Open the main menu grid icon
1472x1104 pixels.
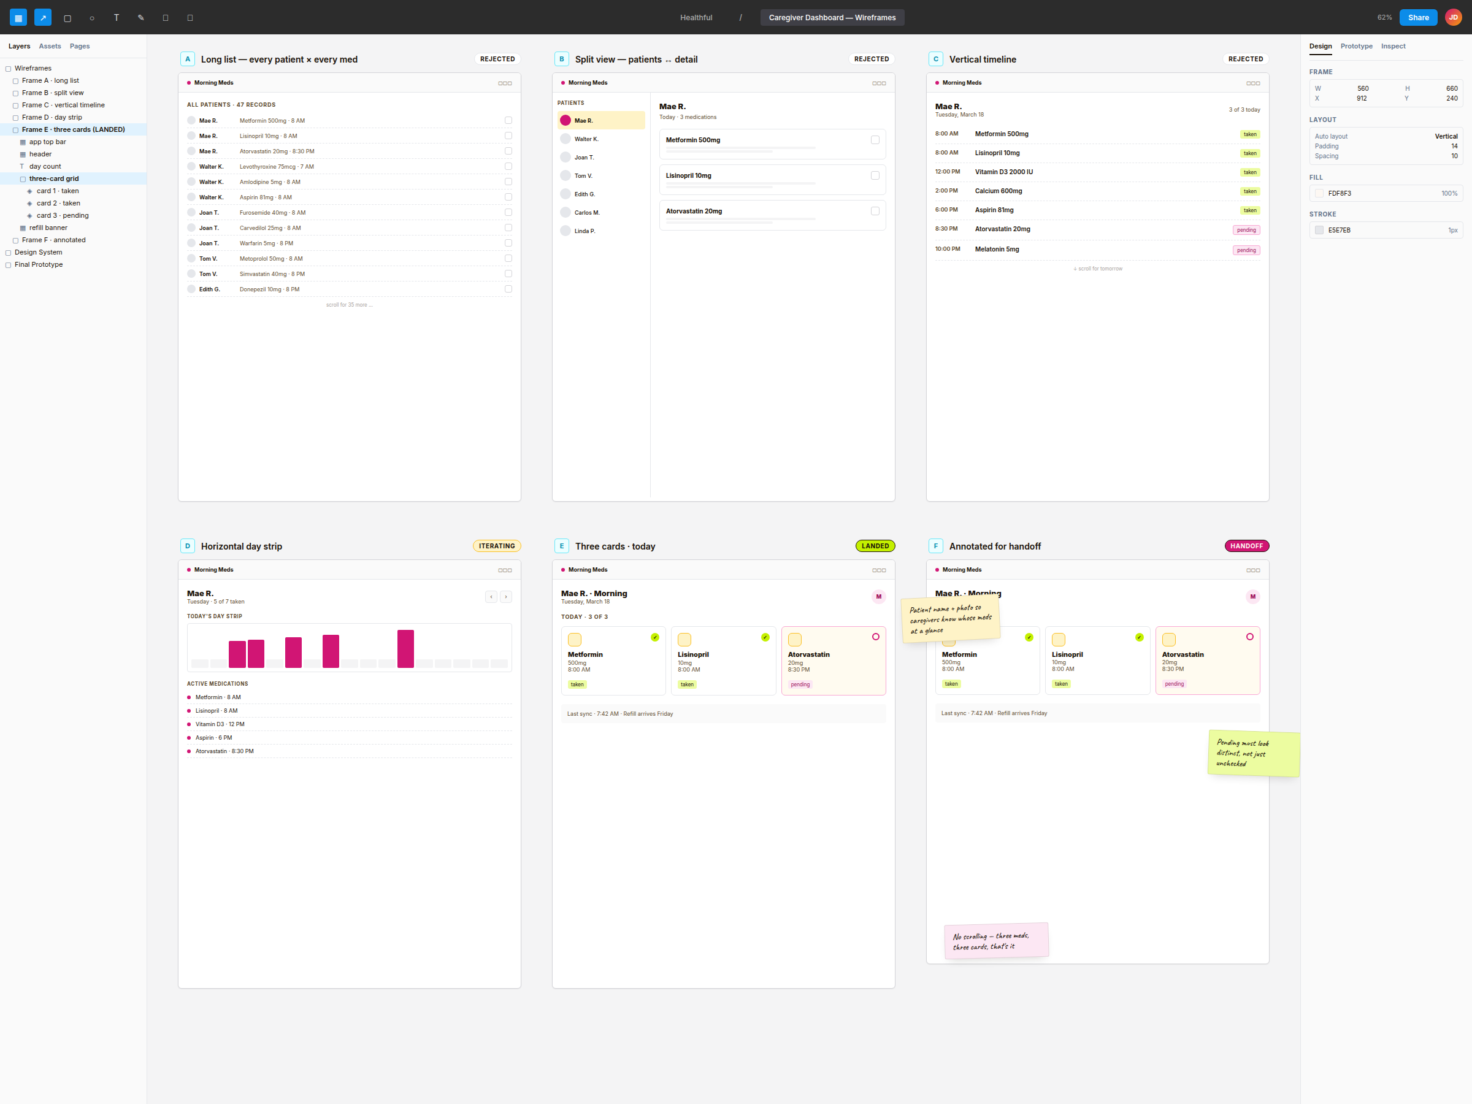coord(18,17)
